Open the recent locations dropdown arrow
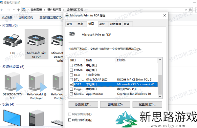Screen dimensions: 197x128 [x=14, y=10]
